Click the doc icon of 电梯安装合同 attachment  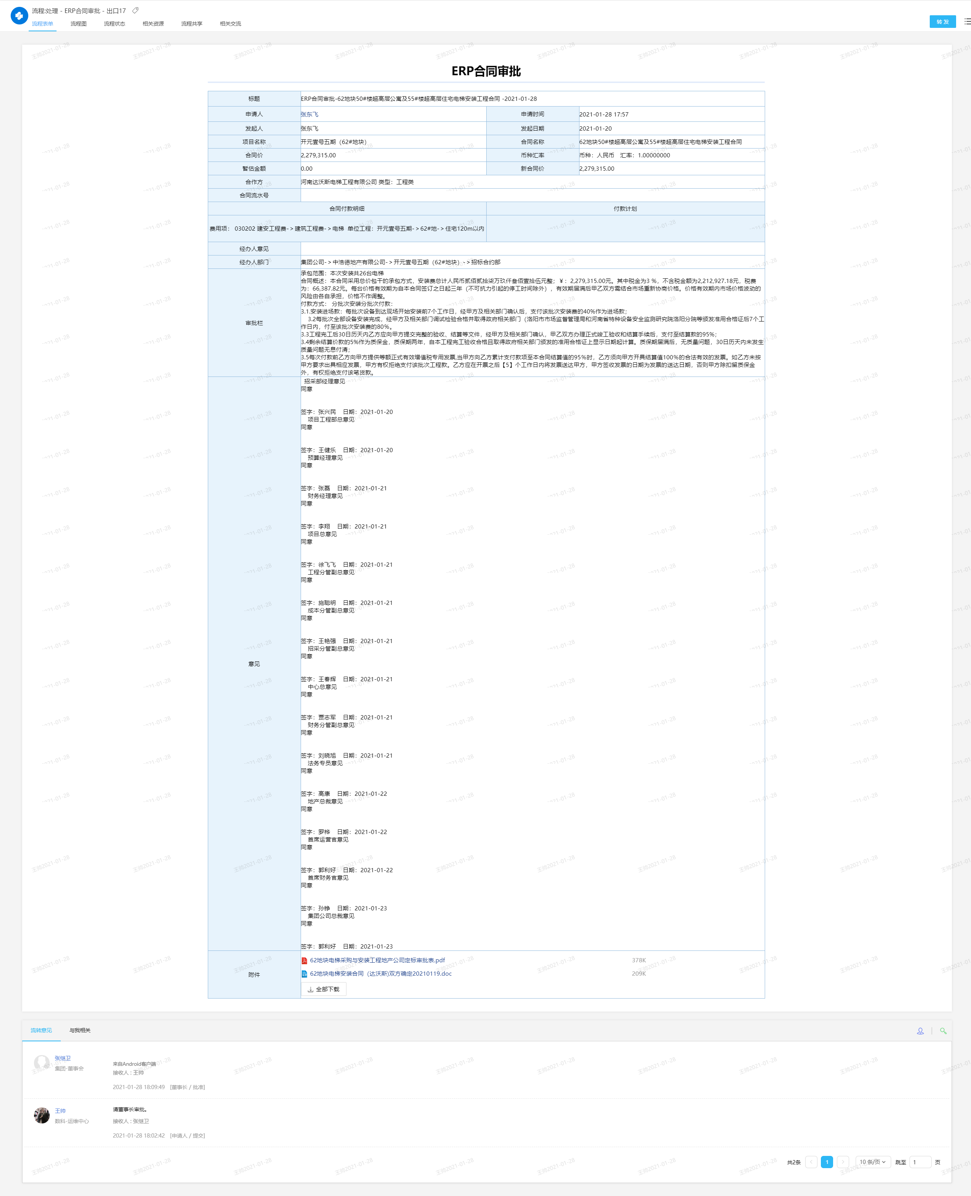pyautogui.click(x=304, y=974)
